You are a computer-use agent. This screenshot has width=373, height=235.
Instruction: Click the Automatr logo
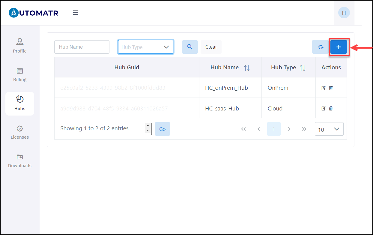point(34,13)
